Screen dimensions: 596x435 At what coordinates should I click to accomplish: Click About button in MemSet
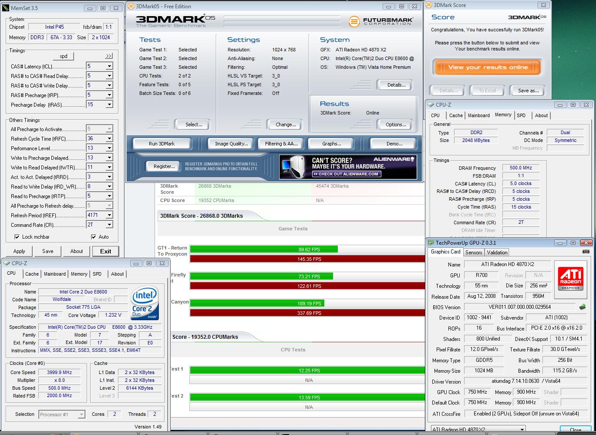click(77, 251)
